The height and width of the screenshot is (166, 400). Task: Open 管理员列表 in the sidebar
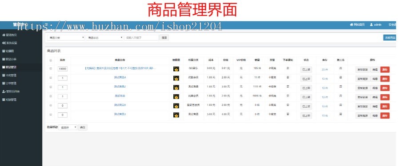11,92
